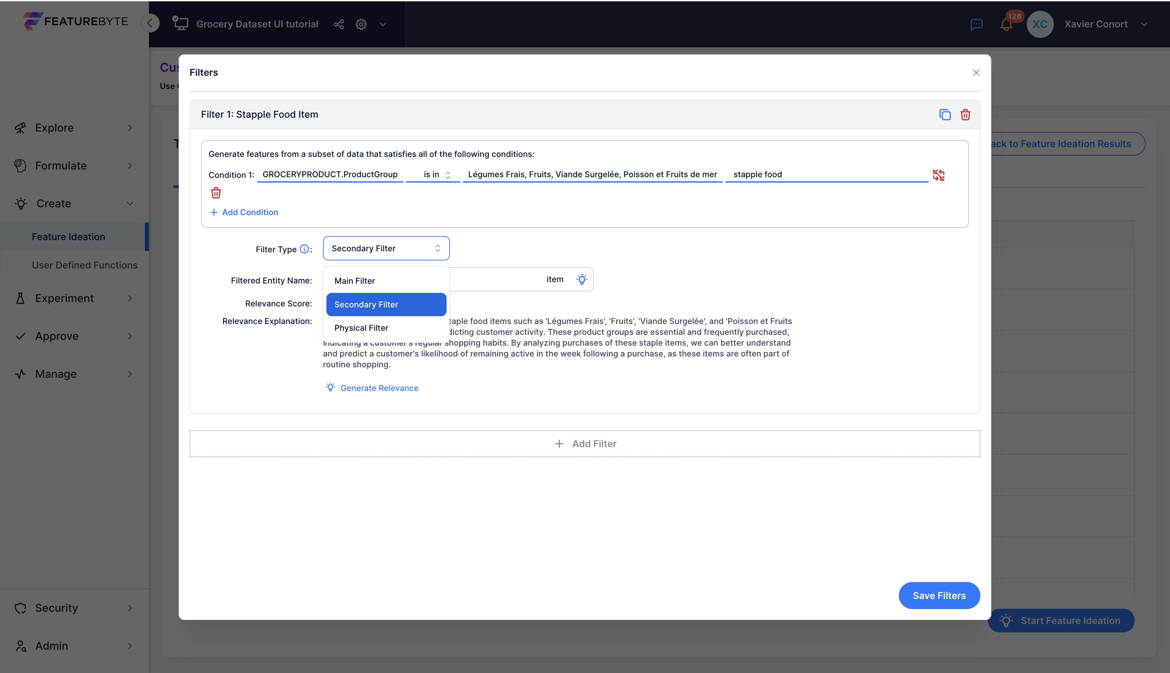Screen dimensions: 1170x673
Task: Click the lightbulb icon in entity name field
Action: (x=582, y=279)
